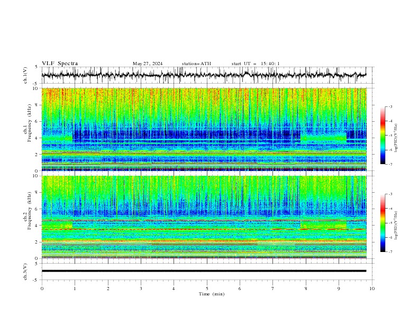Click the '-3' label on upper colorbar
This screenshot has width=419, height=324.
point(390,106)
